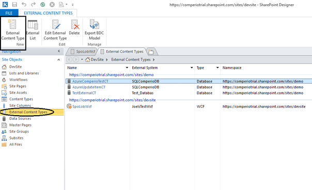Open the quick access toolbar customize arrow
The width and height of the screenshot is (312, 190).
click(x=73, y=5)
